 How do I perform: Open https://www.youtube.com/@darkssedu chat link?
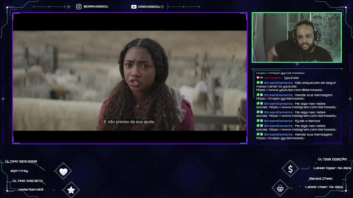(289, 90)
